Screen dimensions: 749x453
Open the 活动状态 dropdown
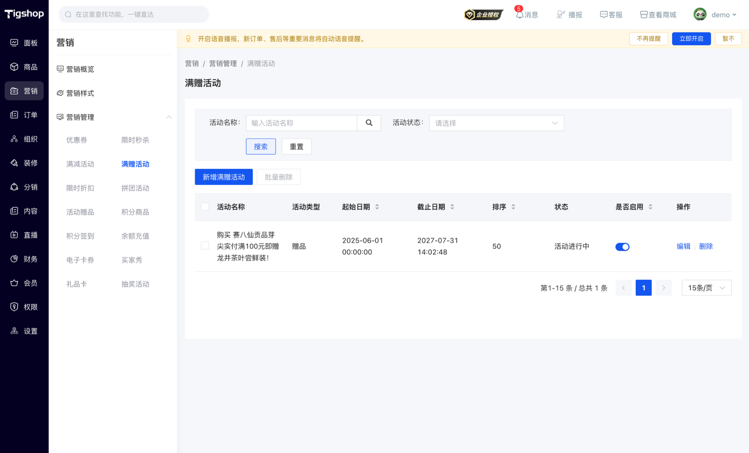497,123
